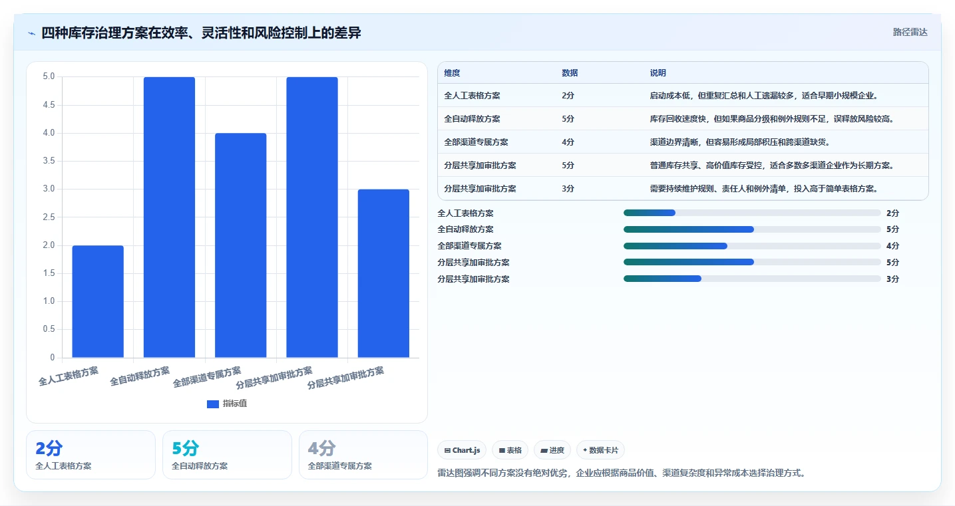Image resolution: width=955 pixels, height=506 pixels.
Task: Open the 2分 全人工表格方案 data card
Action: click(x=91, y=455)
